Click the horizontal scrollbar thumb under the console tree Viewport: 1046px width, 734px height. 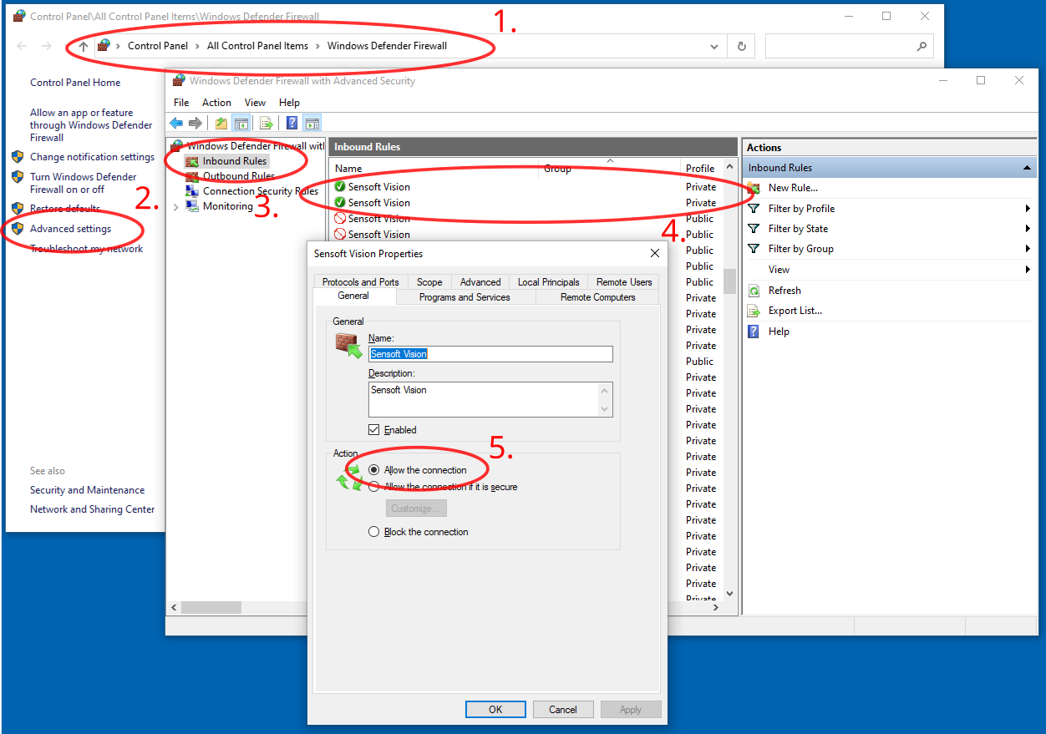(211, 608)
